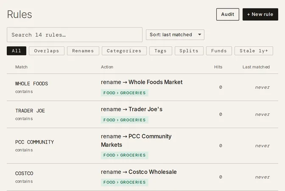This screenshot has width=285, height=191.
Task: Click rename → PCC Community Markets action
Action: coord(136,141)
